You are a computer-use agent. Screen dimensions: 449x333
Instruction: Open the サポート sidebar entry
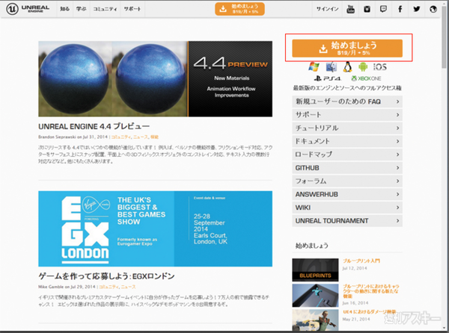(347, 114)
